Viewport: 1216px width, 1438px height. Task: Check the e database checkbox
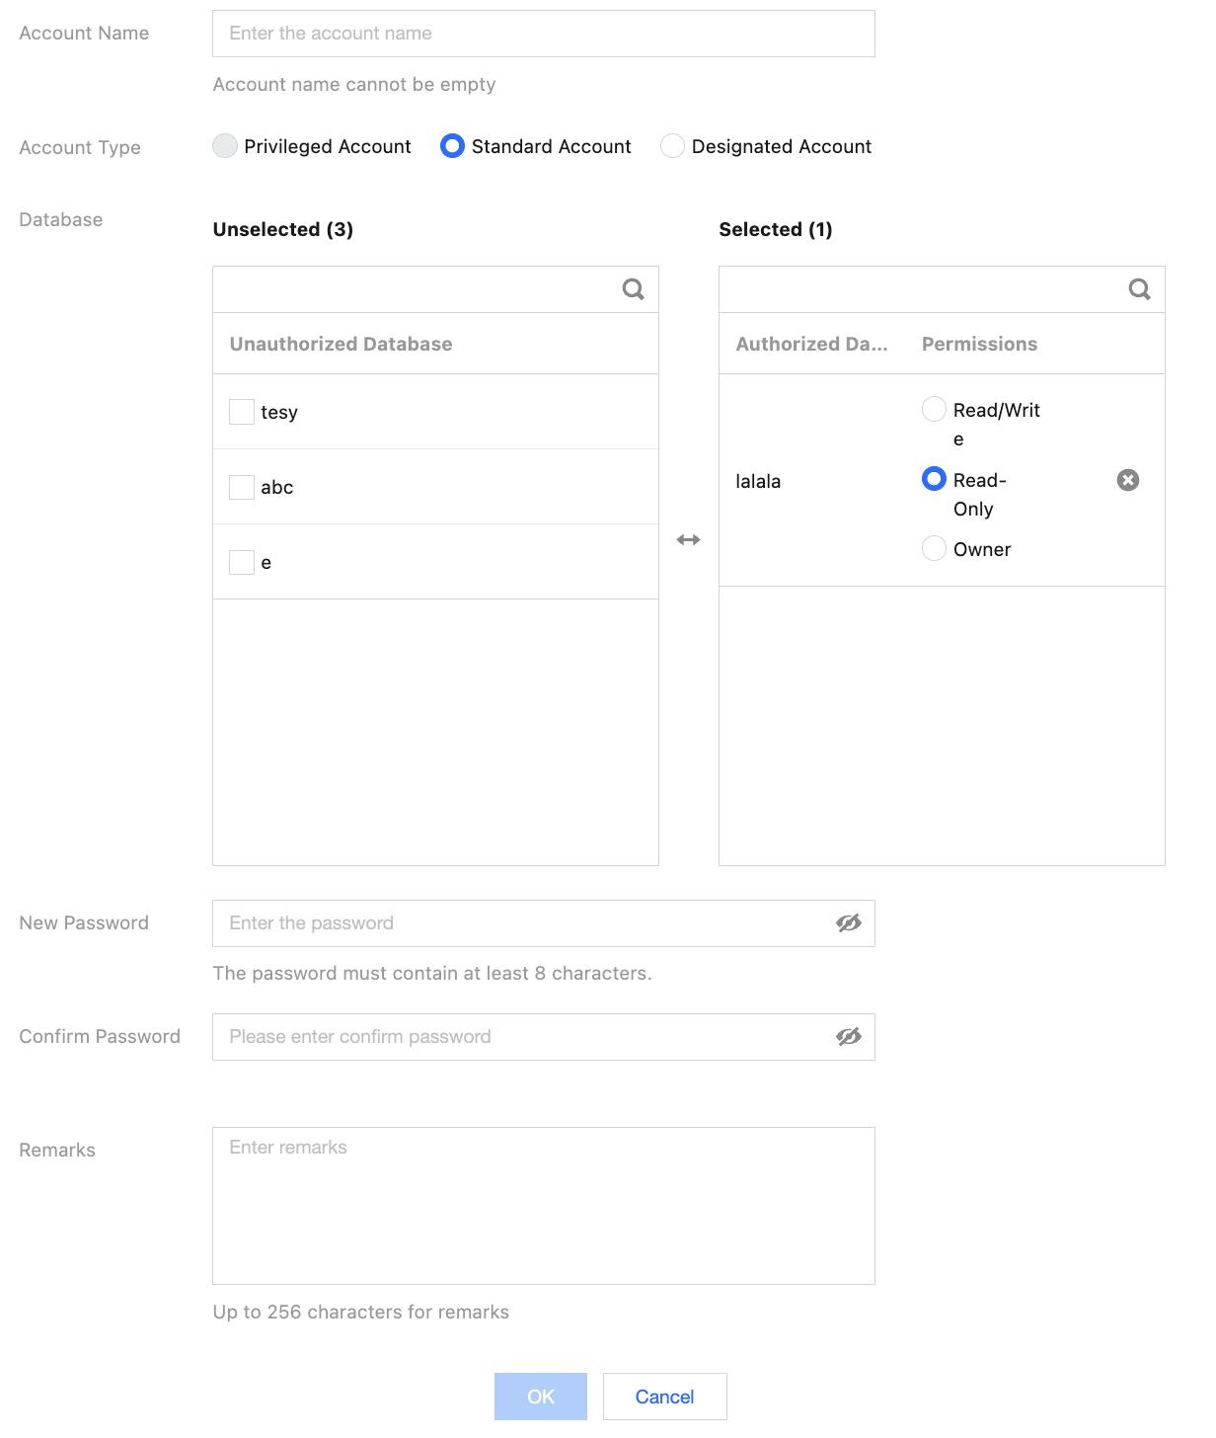(242, 562)
